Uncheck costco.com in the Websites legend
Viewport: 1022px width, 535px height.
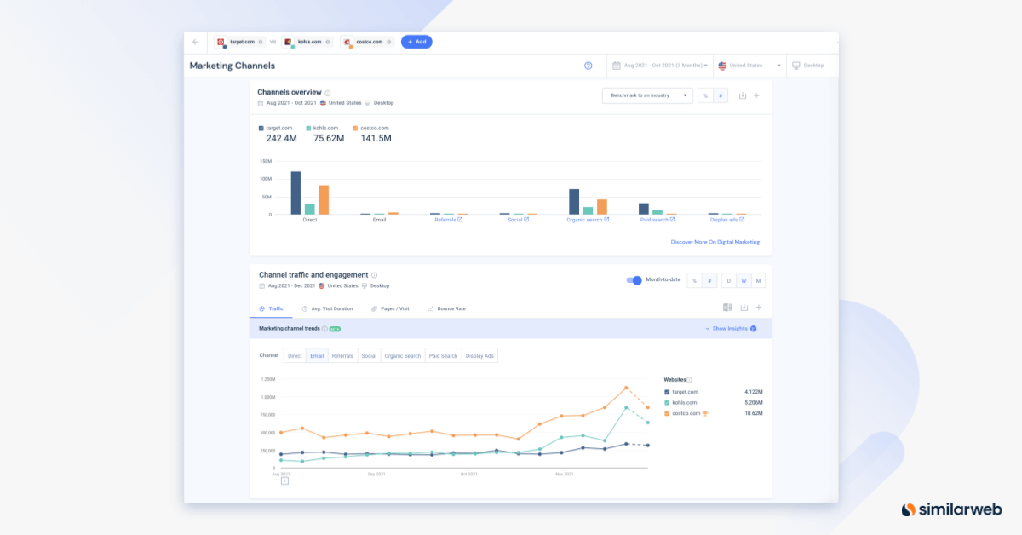coord(667,413)
